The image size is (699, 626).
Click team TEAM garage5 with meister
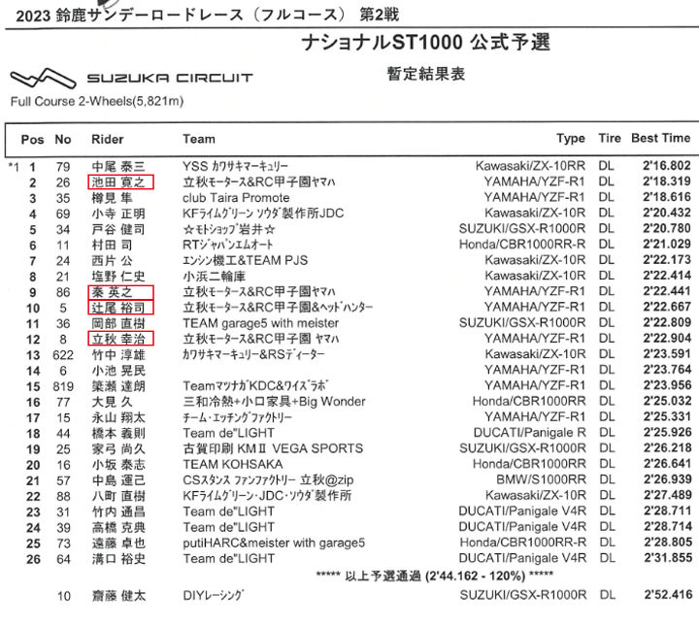tap(260, 323)
